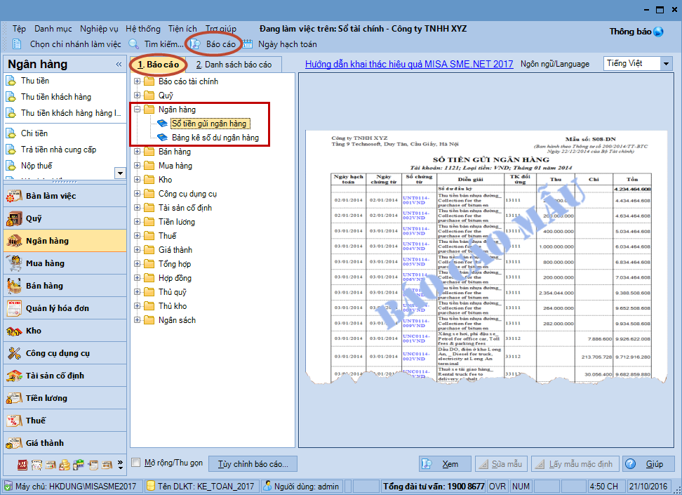The image size is (682, 495).
Task: Expand the Tiền lương report folder
Action: point(138,222)
